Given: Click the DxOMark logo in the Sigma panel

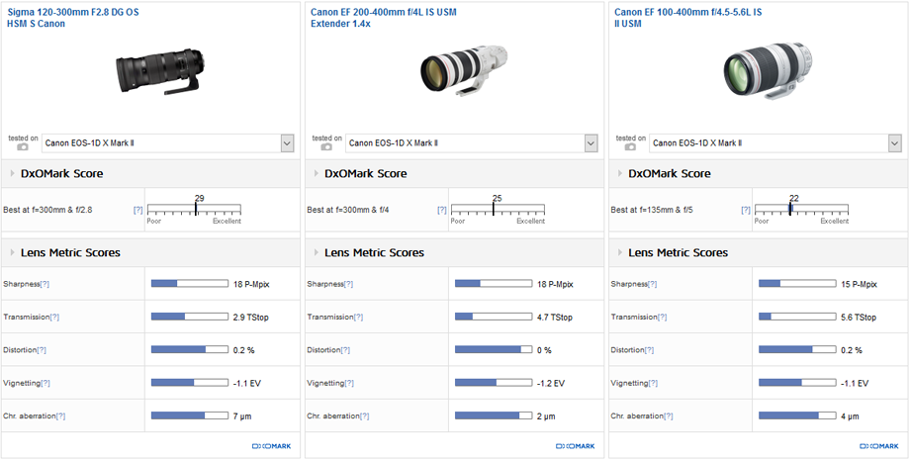Looking at the screenshot, I should [x=272, y=446].
